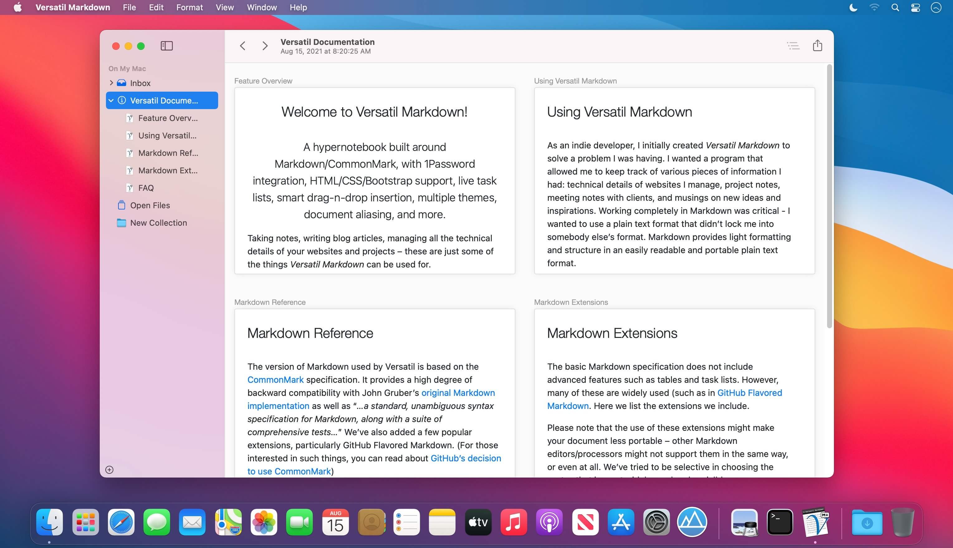Toggle Do Not Disturb moon icon
The width and height of the screenshot is (953, 548).
pos(853,7)
